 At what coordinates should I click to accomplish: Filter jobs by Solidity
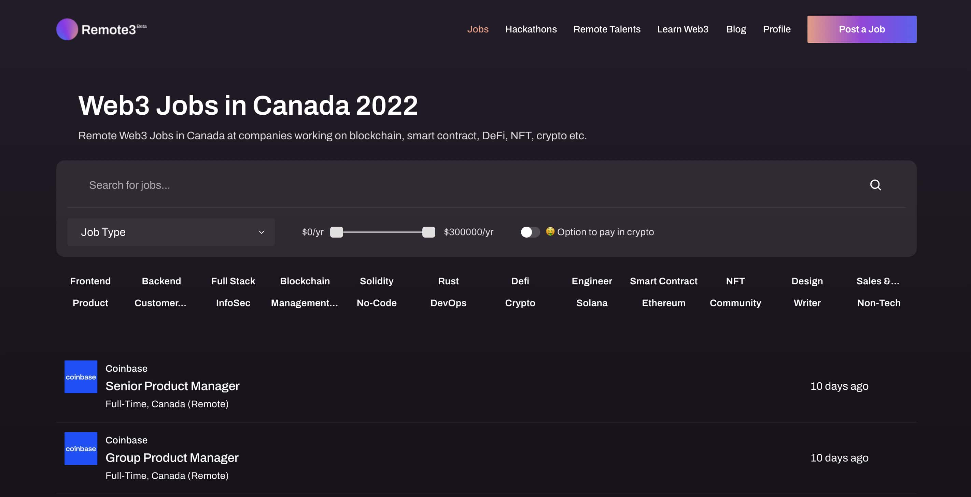(x=376, y=281)
